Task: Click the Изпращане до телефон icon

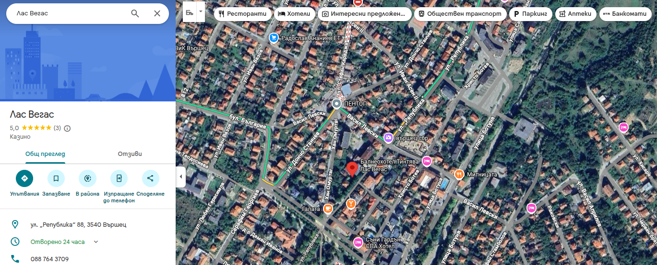Action: (119, 178)
